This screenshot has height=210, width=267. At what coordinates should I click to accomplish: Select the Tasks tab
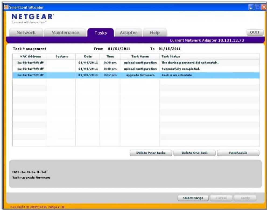click(x=101, y=33)
